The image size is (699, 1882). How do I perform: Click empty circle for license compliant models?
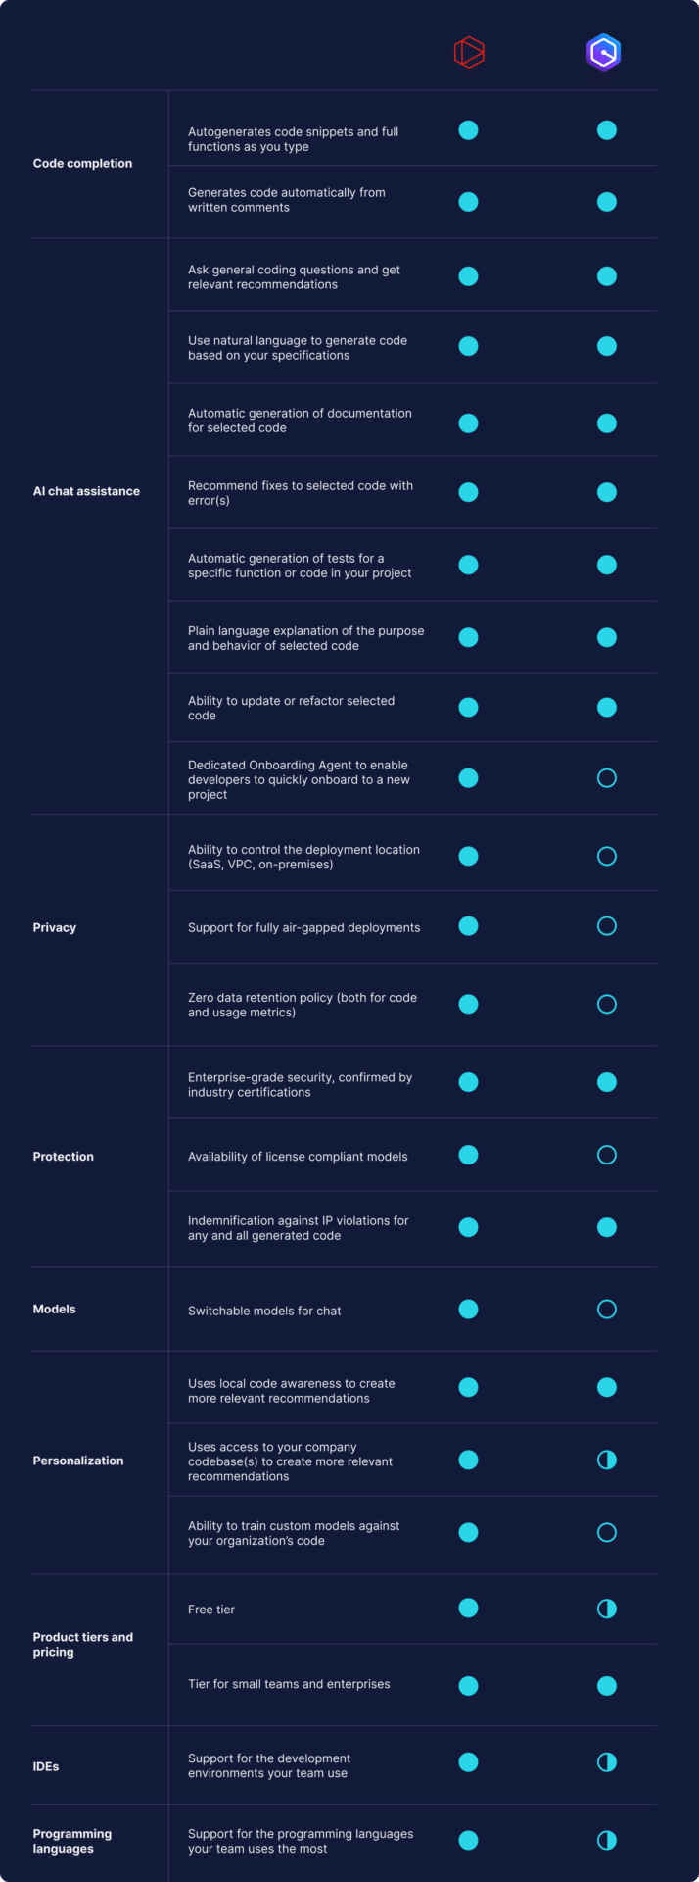pyautogui.click(x=607, y=1156)
